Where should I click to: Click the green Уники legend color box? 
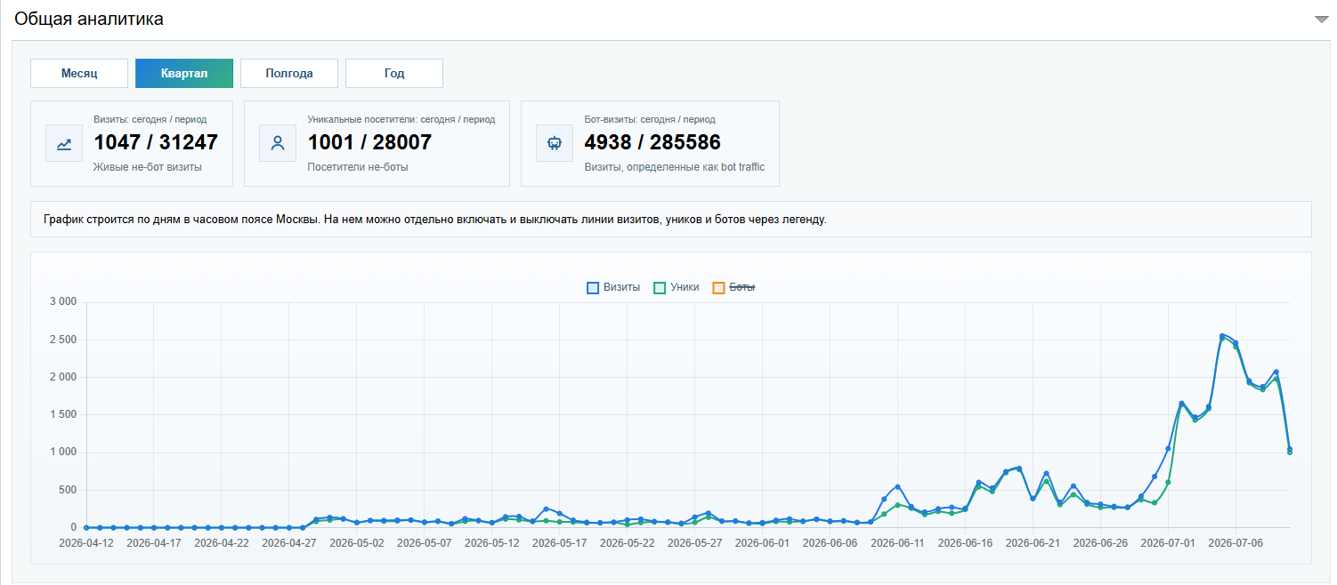click(x=660, y=287)
